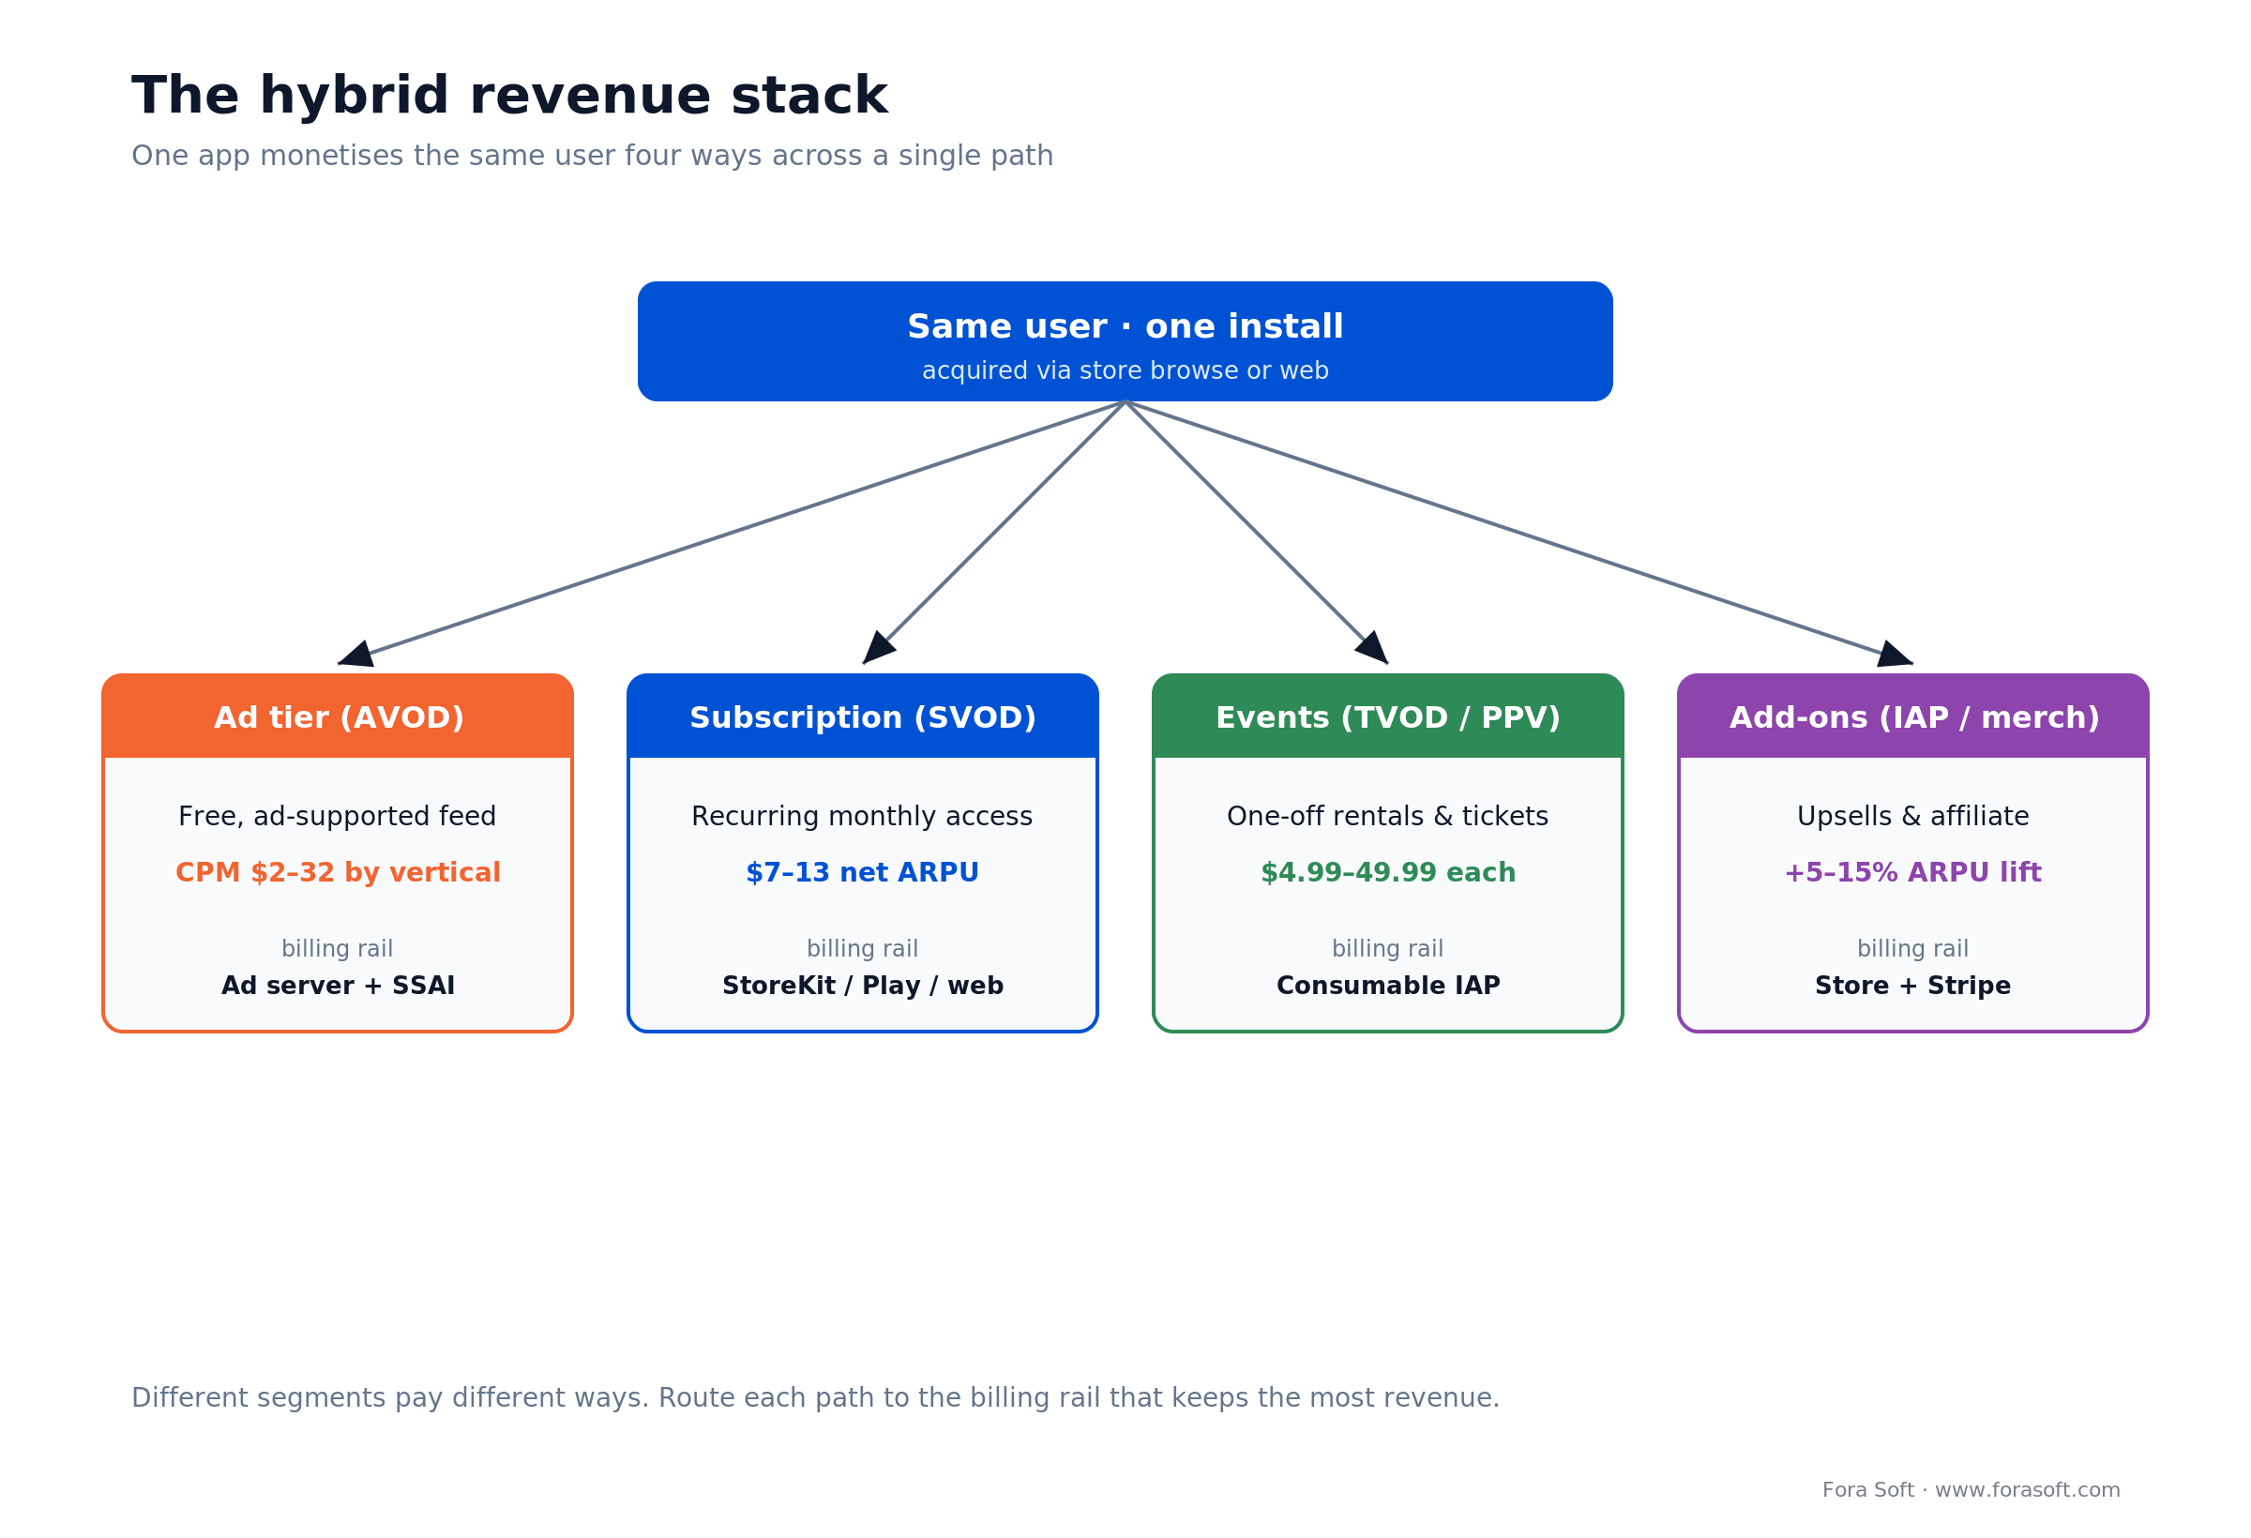Select 'One-off rentals & tickets'
Image resolution: width=2251 pixels, height=1538 pixels.
[1387, 817]
